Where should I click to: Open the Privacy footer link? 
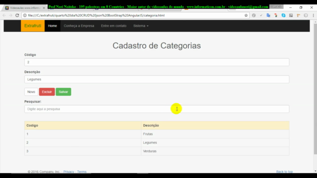[69, 172]
